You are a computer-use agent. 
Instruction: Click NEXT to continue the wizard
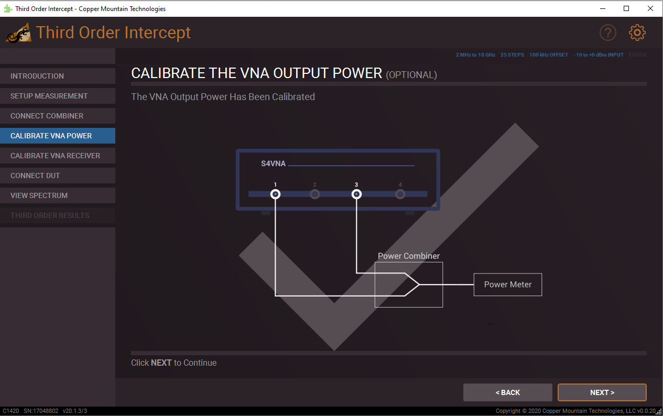602,392
